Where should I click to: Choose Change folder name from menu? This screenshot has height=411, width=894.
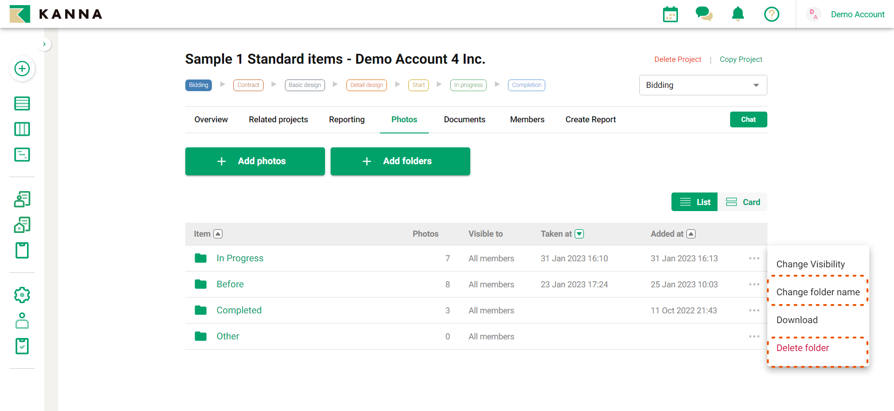pos(818,292)
